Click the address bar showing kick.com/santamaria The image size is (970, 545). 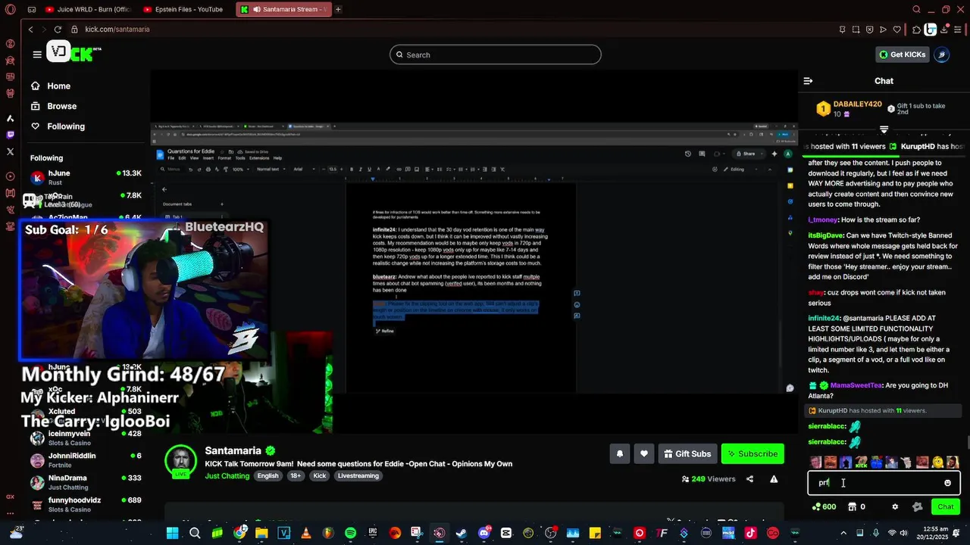click(x=117, y=29)
